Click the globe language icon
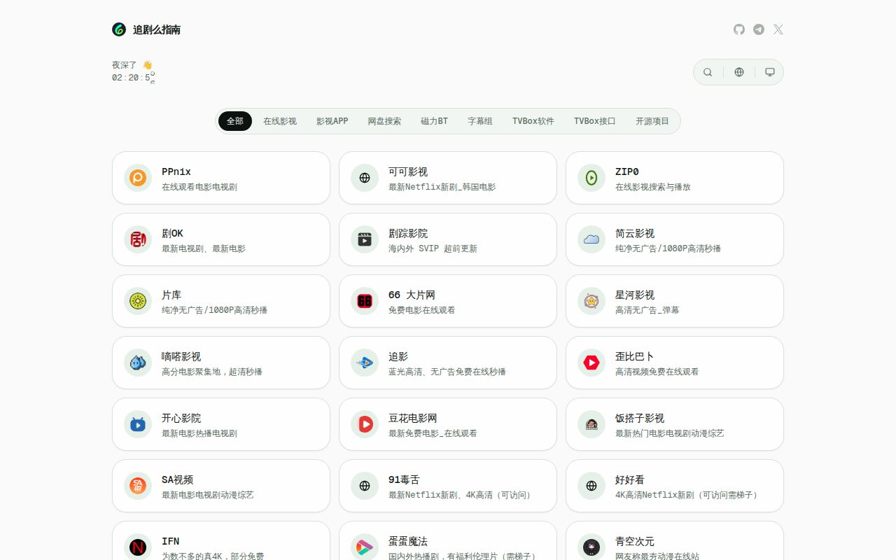The image size is (896, 560). click(x=739, y=72)
